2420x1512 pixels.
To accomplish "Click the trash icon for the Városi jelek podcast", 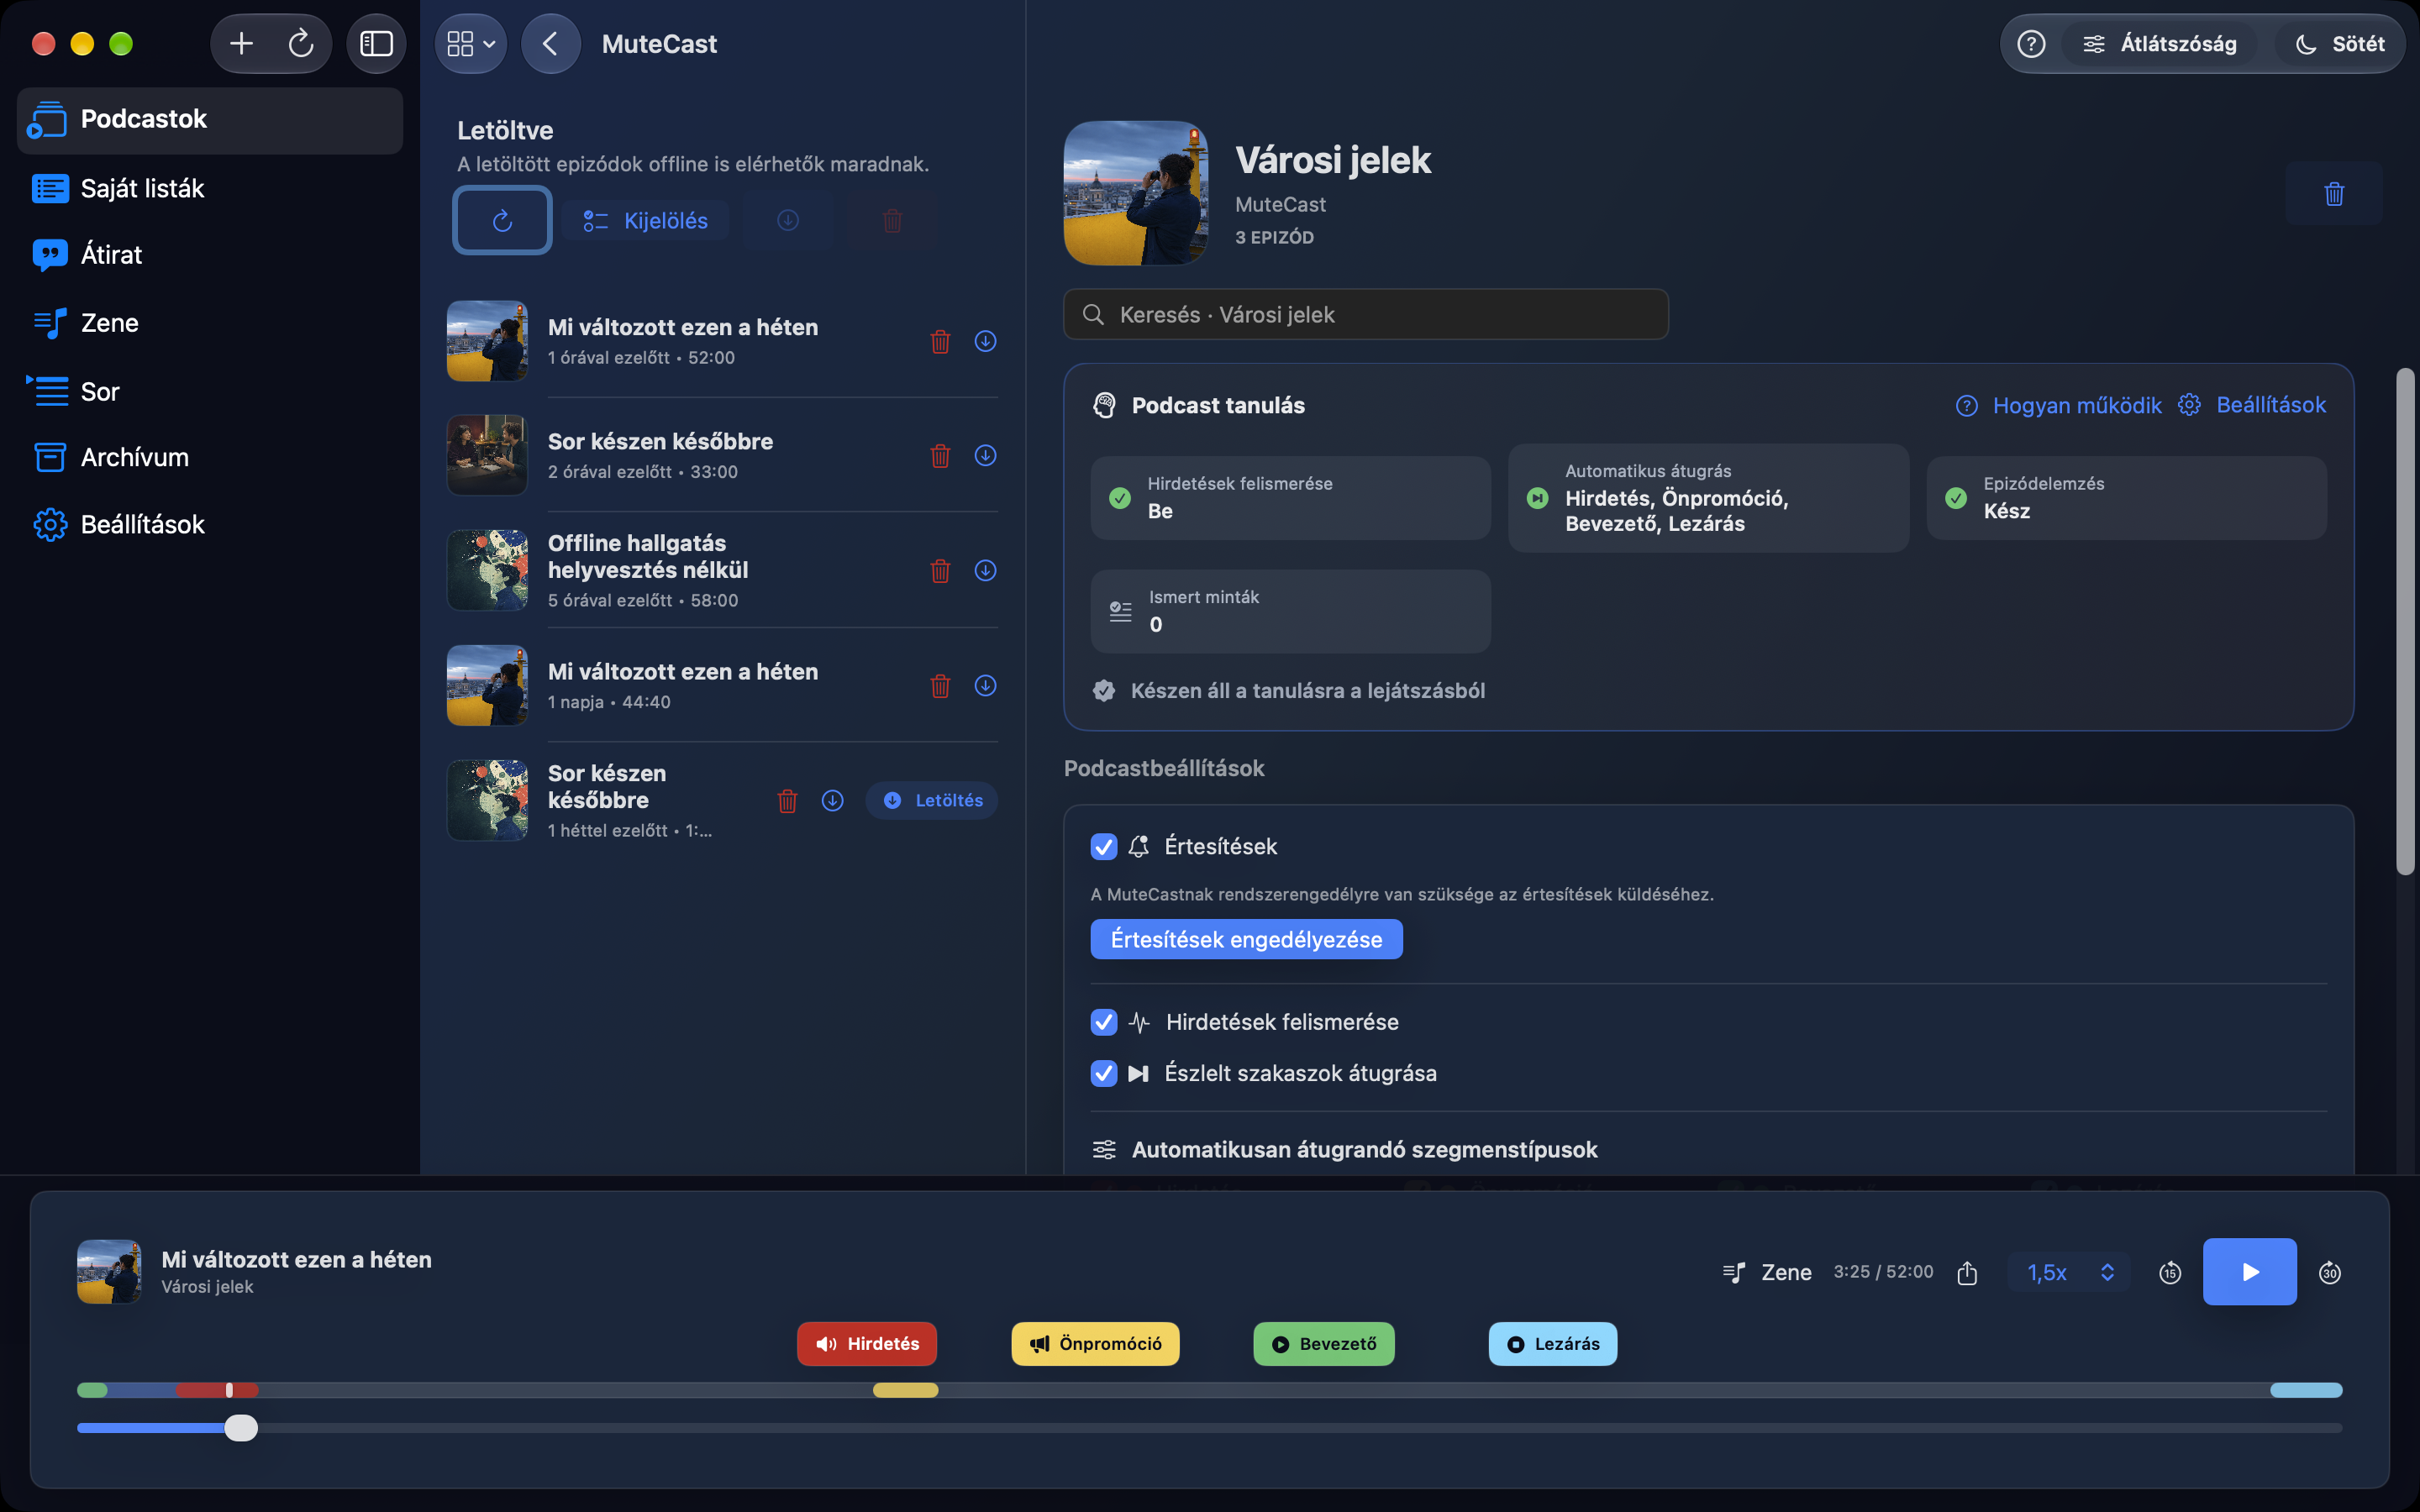I will (x=2334, y=194).
